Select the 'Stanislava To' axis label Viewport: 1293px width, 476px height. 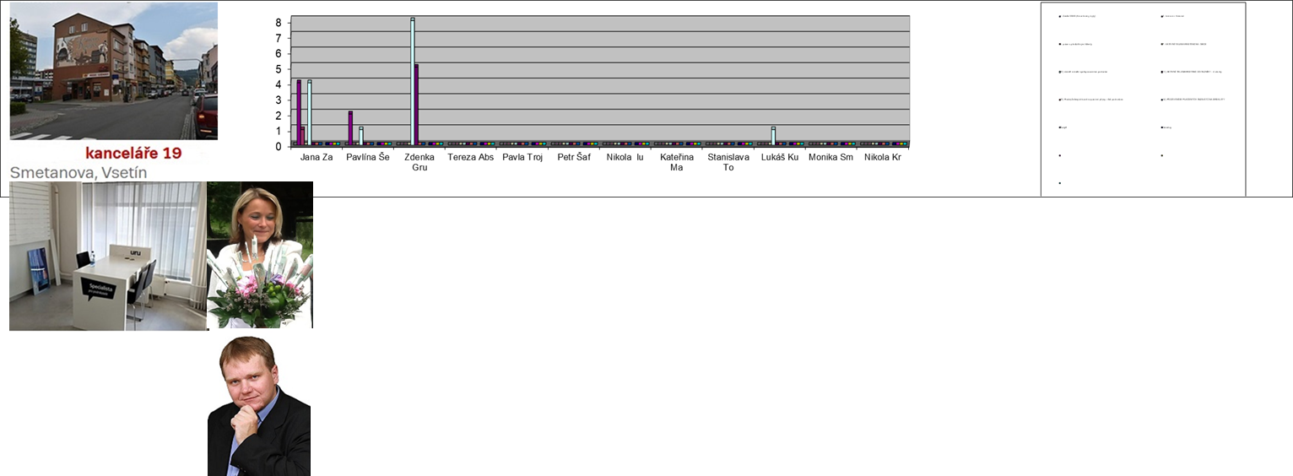[728, 162]
